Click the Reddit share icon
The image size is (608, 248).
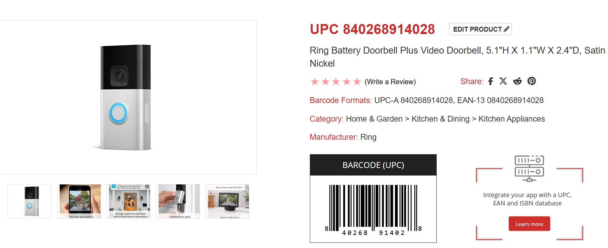pos(517,81)
